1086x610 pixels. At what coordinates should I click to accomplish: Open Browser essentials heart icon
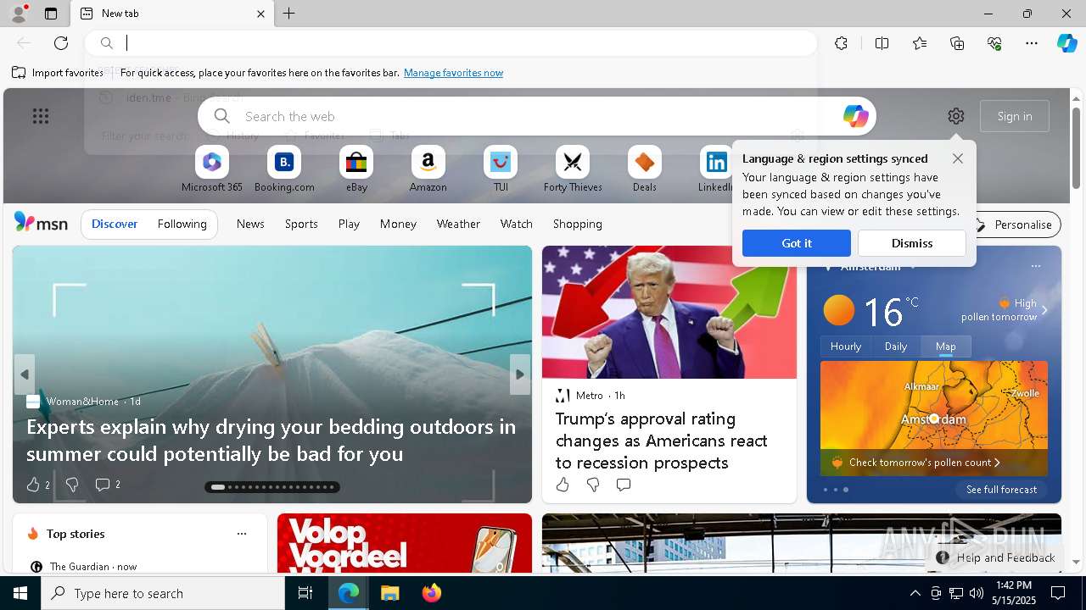point(994,43)
